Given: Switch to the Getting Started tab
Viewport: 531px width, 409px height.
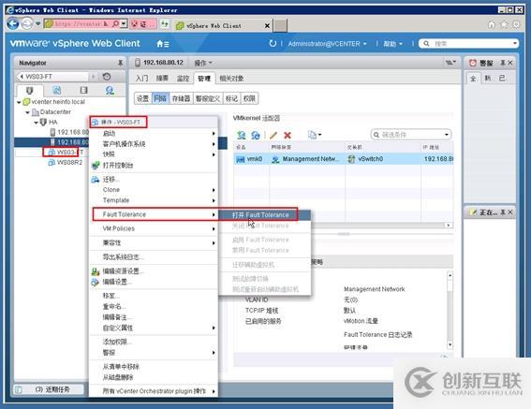Looking at the screenshot, I should [142, 79].
